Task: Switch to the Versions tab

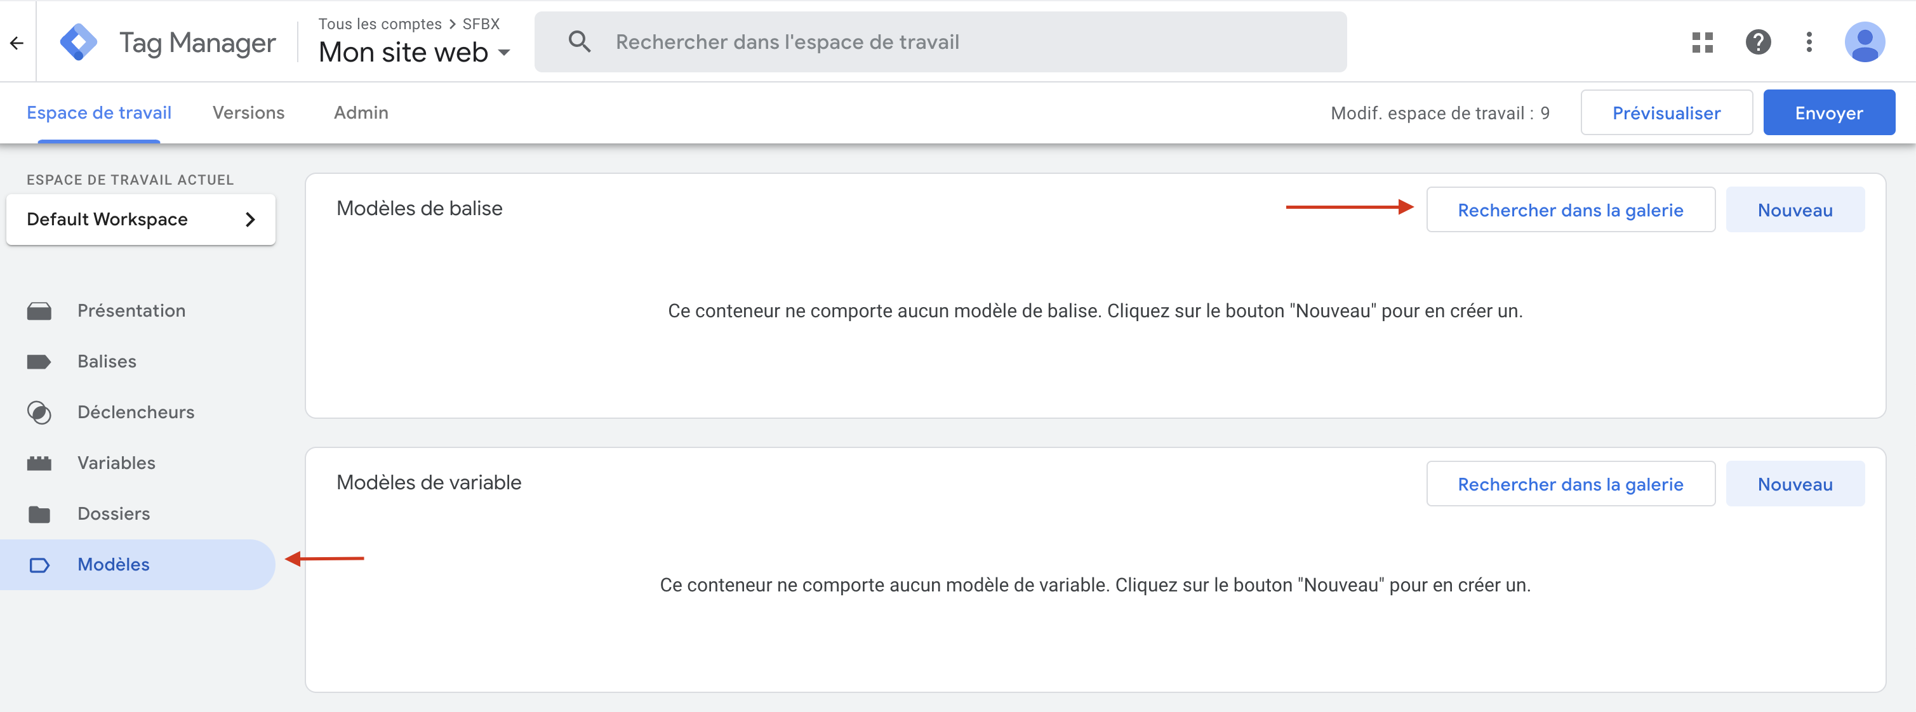Action: click(248, 112)
